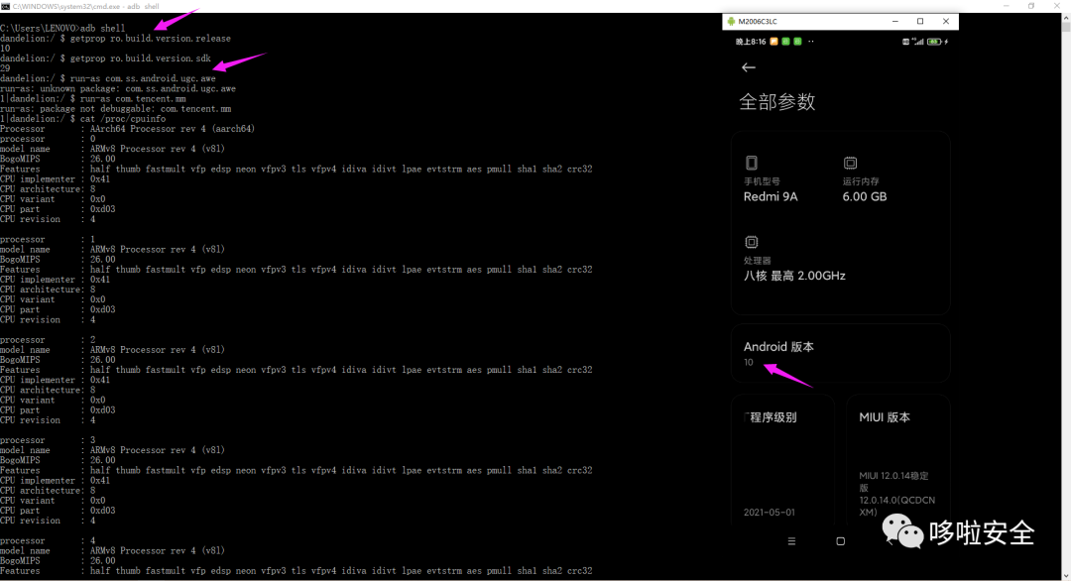Screen dimensions: 1071x581
Task: Click the 'processor : 3' line
Action: point(48,440)
